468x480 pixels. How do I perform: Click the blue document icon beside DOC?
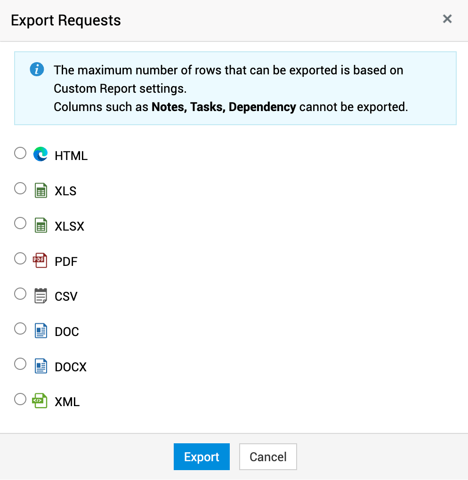41,331
